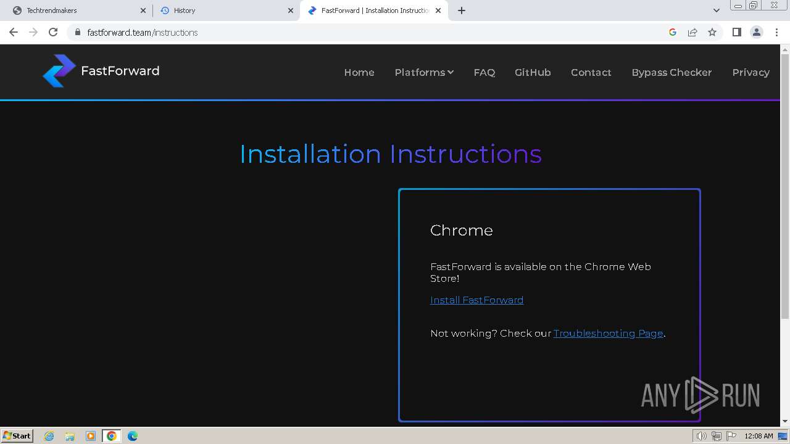This screenshot has height=444, width=790.
Task: Click the Action Center flag icon
Action: 731,436
